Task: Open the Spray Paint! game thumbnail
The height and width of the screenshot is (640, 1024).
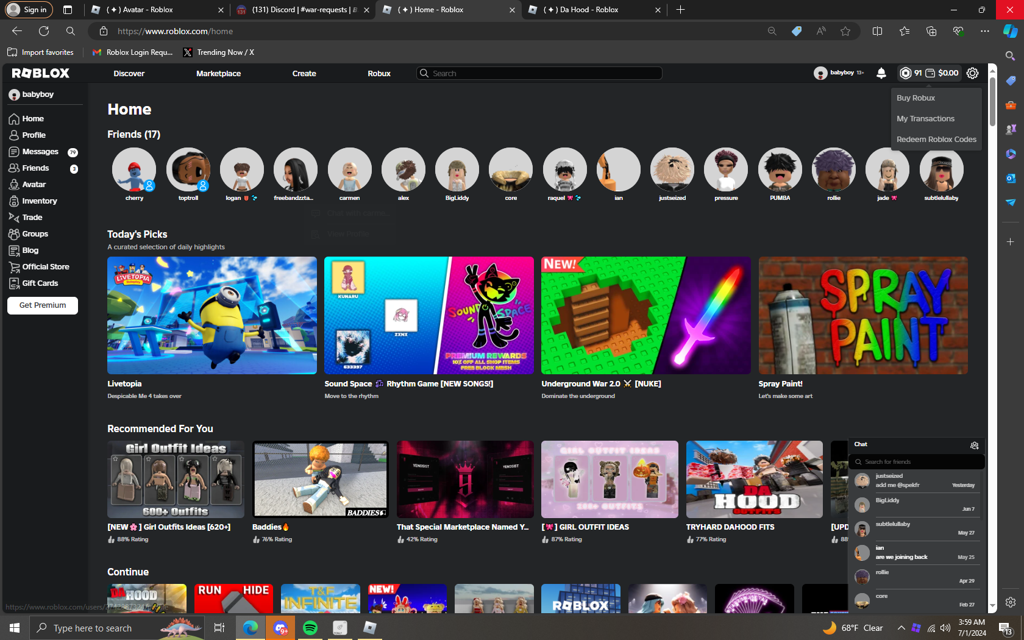Action: pyautogui.click(x=863, y=315)
